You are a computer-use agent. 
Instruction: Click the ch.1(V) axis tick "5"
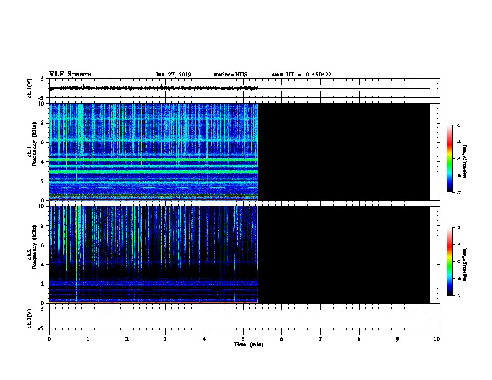click(43, 79)
